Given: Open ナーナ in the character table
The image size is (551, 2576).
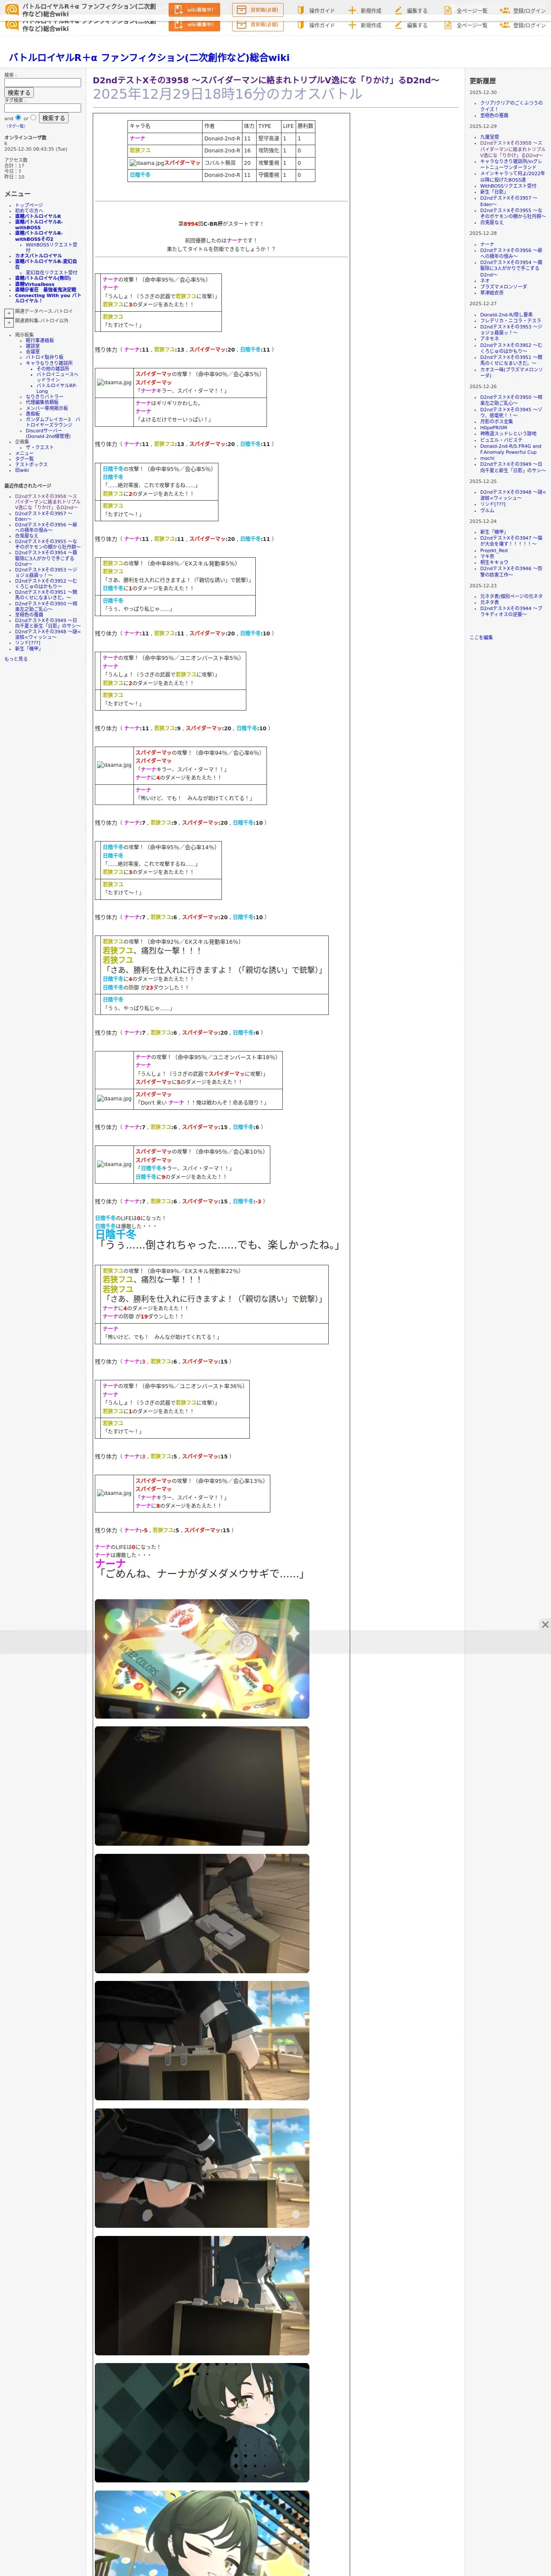Looking at the screenshot, I should tap(137, 139).
